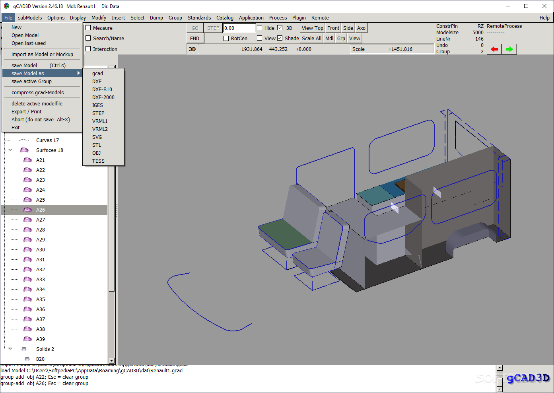The width and height of the screenshot is (554, 393).
Task: Select the surface icon beside A37
Action: click(x=27, y=319)
